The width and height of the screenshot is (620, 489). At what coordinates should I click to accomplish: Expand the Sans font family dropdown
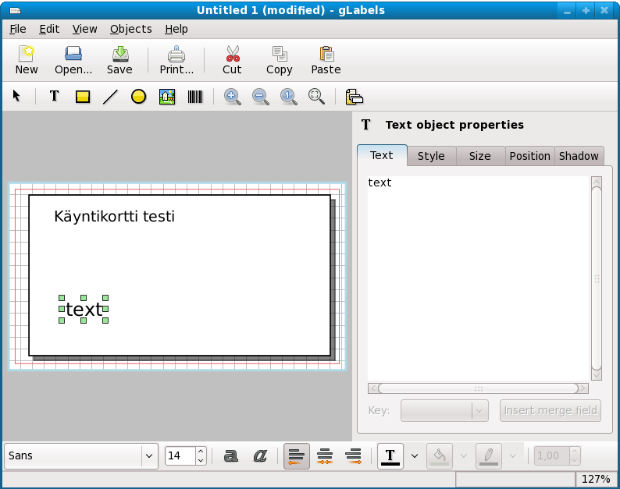pyautogui.click(x=148, y=456)
